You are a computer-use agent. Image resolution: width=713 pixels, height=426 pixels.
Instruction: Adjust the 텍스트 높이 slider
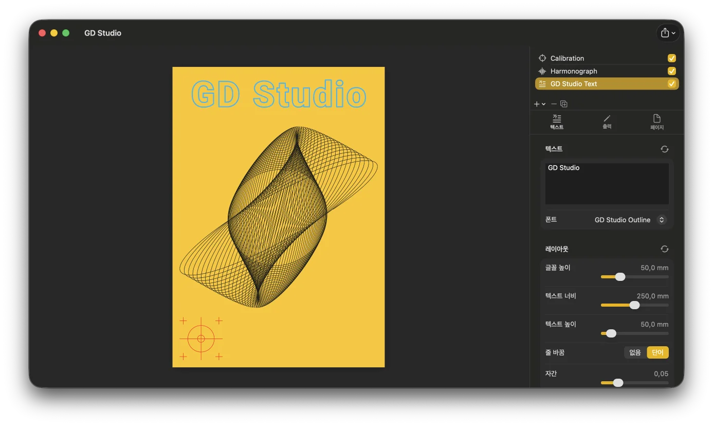(x=611, y=333)
